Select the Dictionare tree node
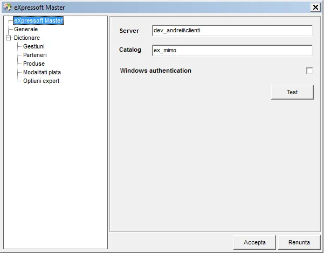Image resolution: width=324 pixels, height=253 pixels. pos(27,38)
